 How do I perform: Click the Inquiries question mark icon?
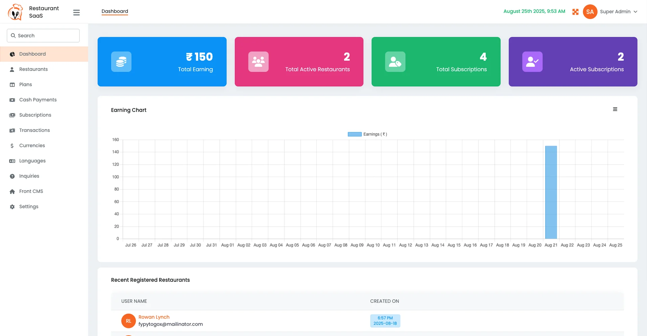point(12,176)
